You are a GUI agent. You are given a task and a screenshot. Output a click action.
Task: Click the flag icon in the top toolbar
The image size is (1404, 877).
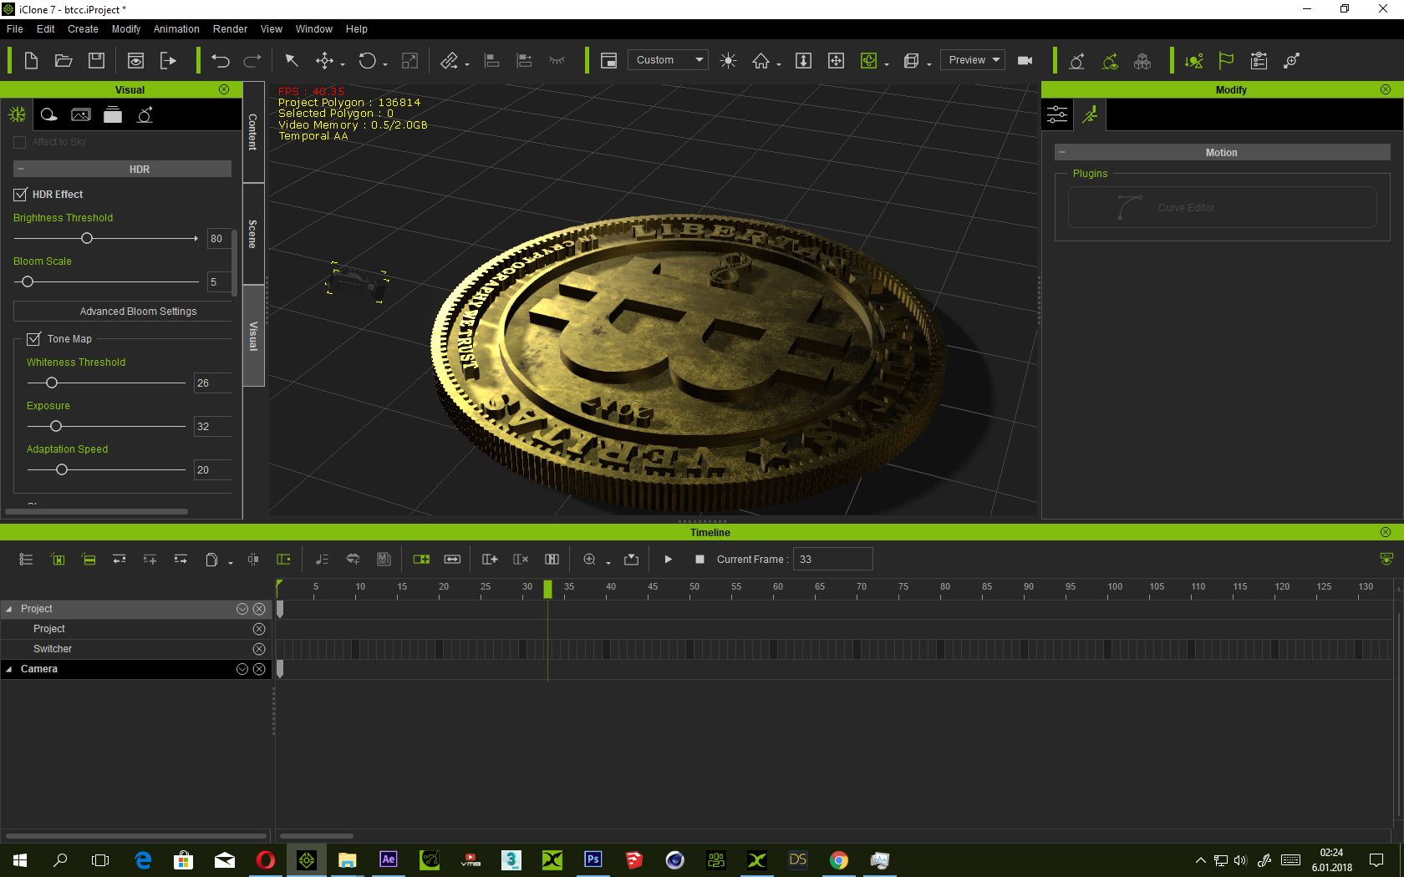point(1226,60)
